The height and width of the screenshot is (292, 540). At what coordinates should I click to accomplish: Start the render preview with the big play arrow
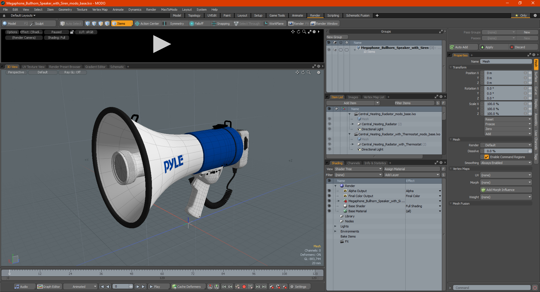pos(161,44)
